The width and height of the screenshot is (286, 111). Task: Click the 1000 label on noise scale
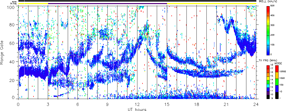coord(282,78)
